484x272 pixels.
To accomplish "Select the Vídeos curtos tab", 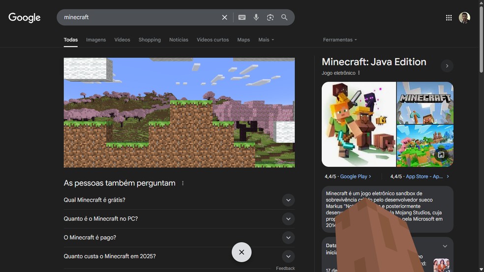I will click(212, 40).
